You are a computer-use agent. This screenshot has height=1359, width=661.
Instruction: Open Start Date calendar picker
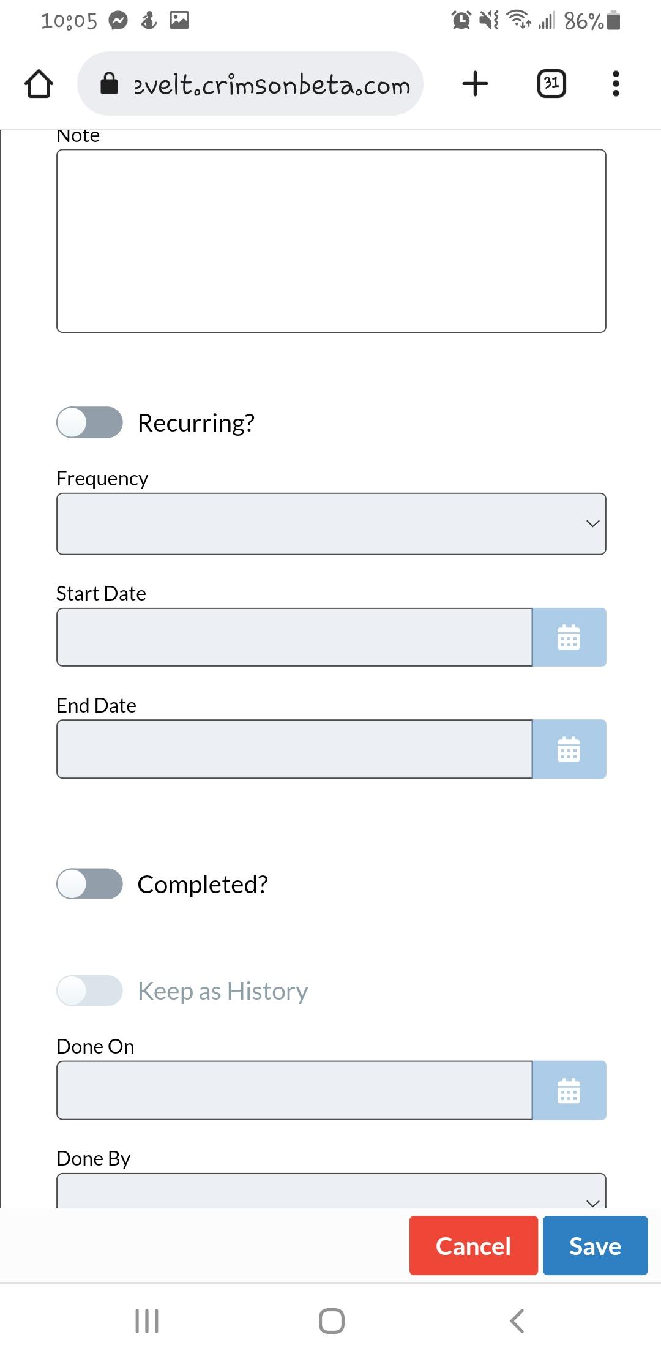pos(569,637)
